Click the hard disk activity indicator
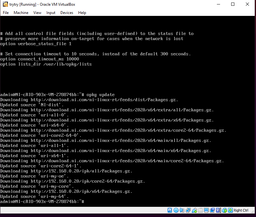This screenshot has width=256, height=217. [170, 210]
